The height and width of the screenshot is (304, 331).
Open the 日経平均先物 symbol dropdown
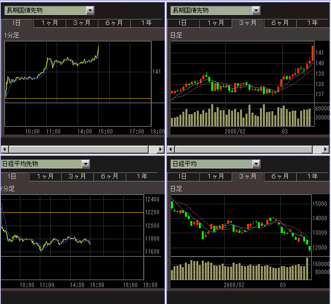(x=85, y=163)
